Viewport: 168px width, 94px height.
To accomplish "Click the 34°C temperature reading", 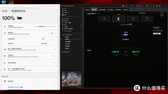I will coord(136,52).
